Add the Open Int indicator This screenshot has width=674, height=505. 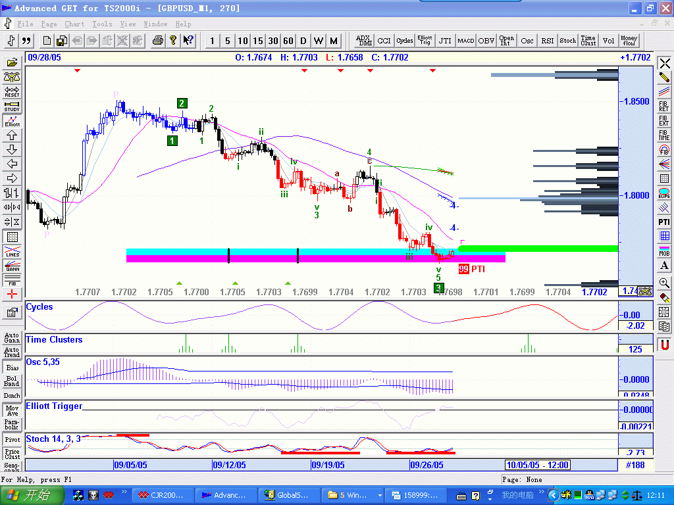coord(506,41)
